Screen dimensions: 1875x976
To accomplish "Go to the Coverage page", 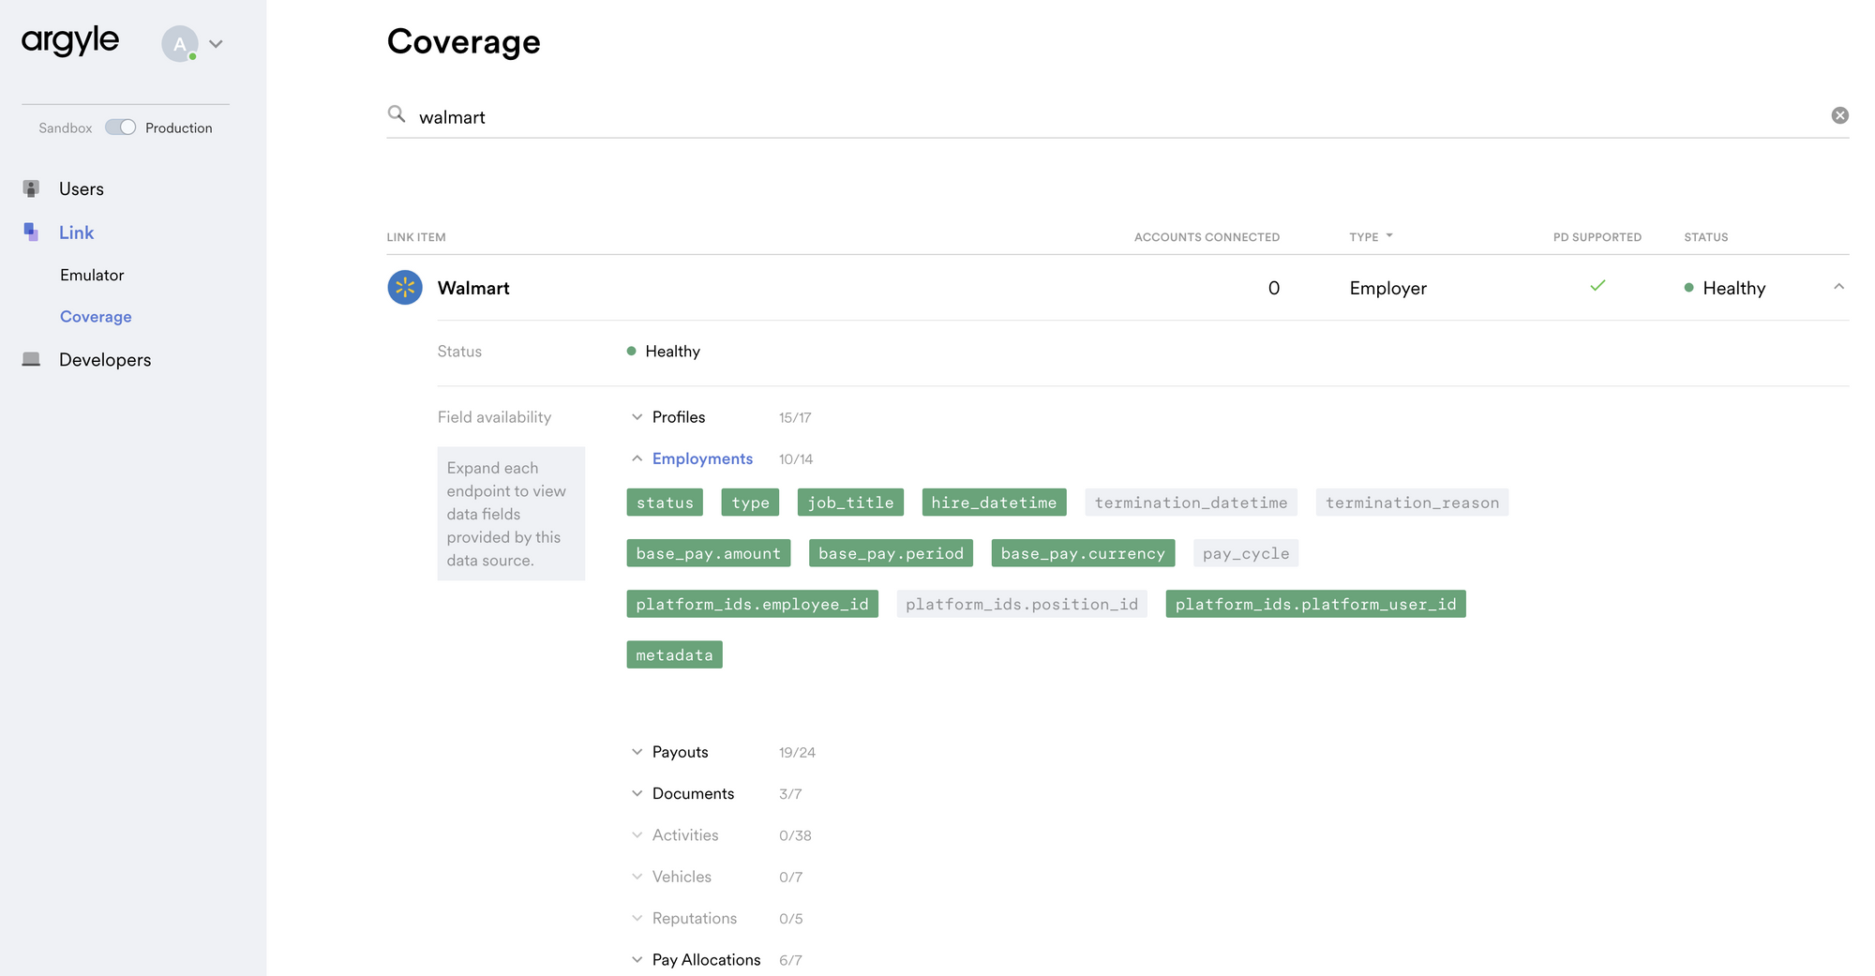I will pyautogui.click(x=96, y=317).
